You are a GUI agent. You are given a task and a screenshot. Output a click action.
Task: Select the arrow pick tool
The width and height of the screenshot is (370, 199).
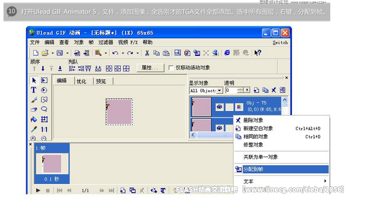34,80
